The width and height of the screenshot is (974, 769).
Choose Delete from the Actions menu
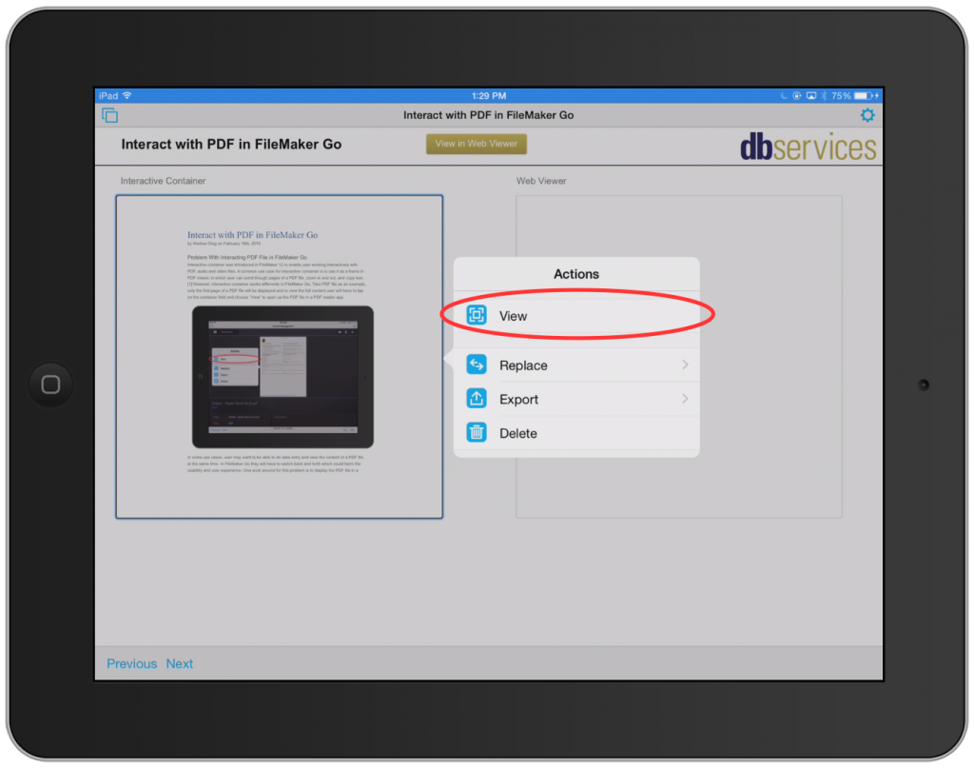(x=519, y=433)
